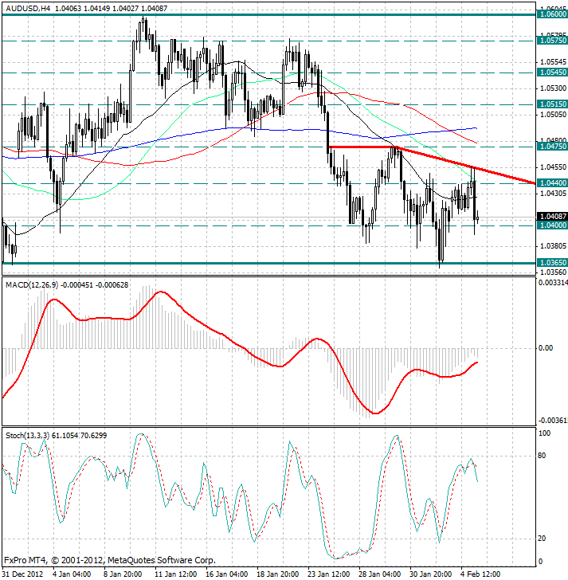Select the 1.0475 price level tag

(x=551, y=147)
